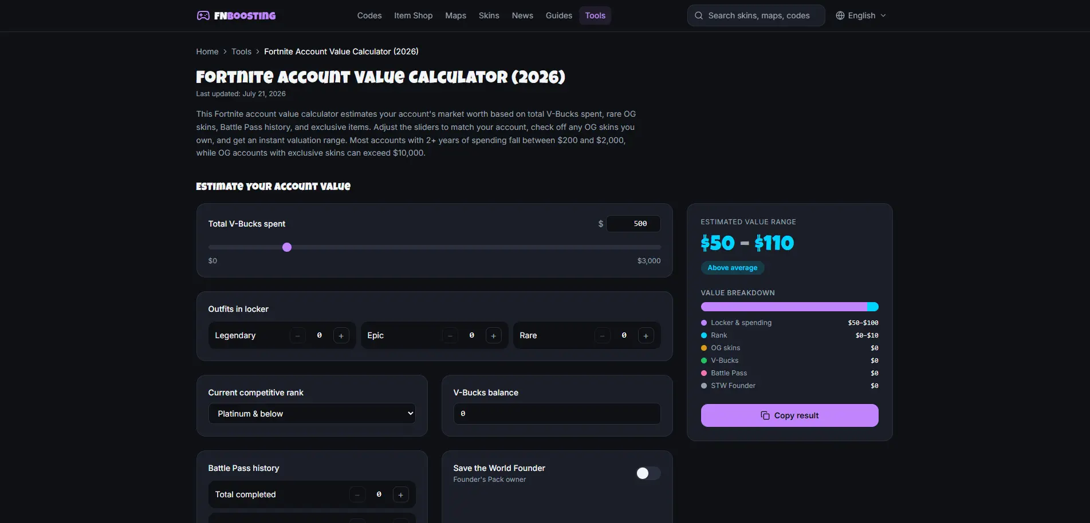Click the FNBoosting gamepad logo icon

[203, 15]
